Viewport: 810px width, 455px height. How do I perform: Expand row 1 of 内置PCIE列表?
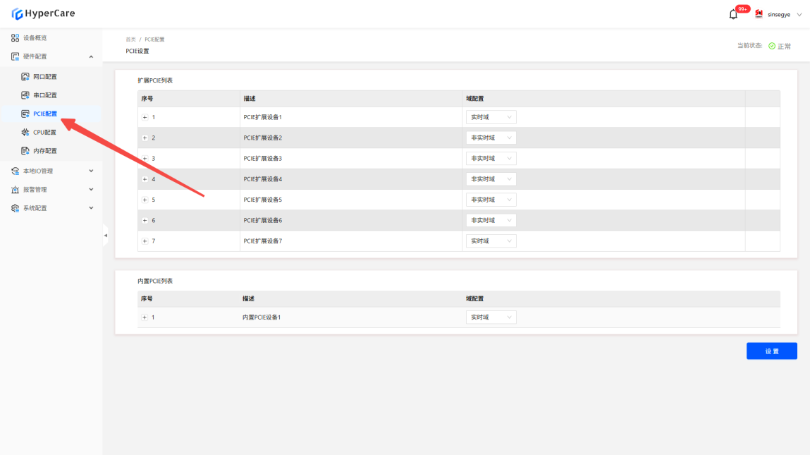[145, 317]
